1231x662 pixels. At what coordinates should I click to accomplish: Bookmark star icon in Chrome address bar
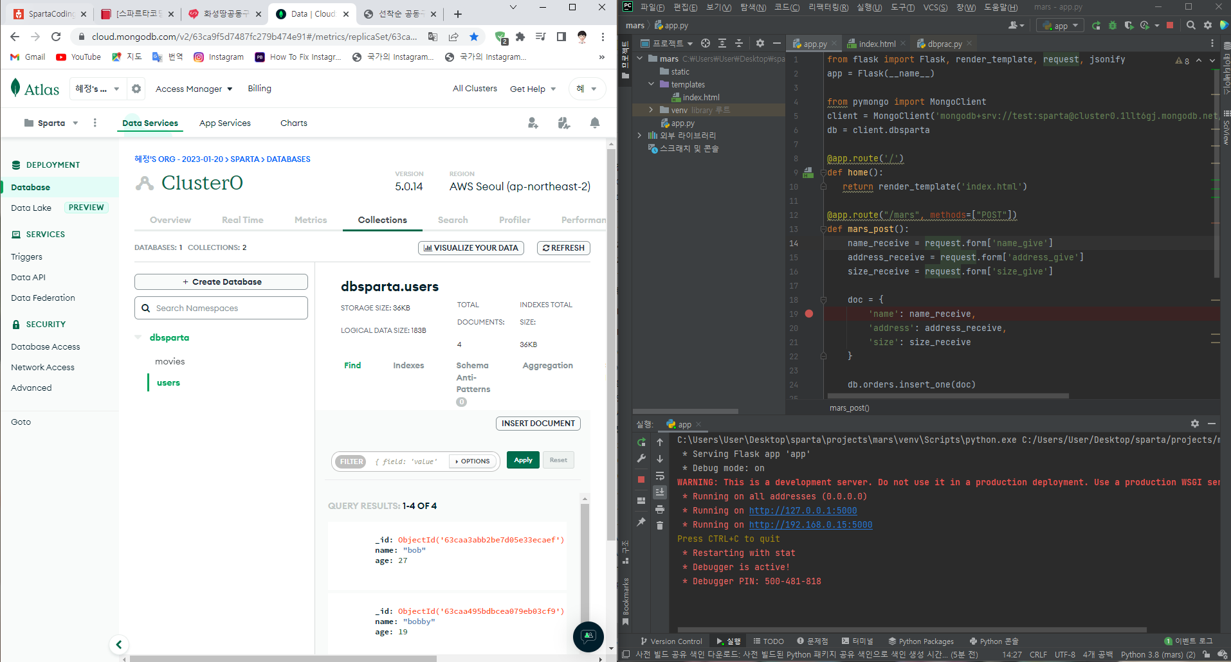474,37
